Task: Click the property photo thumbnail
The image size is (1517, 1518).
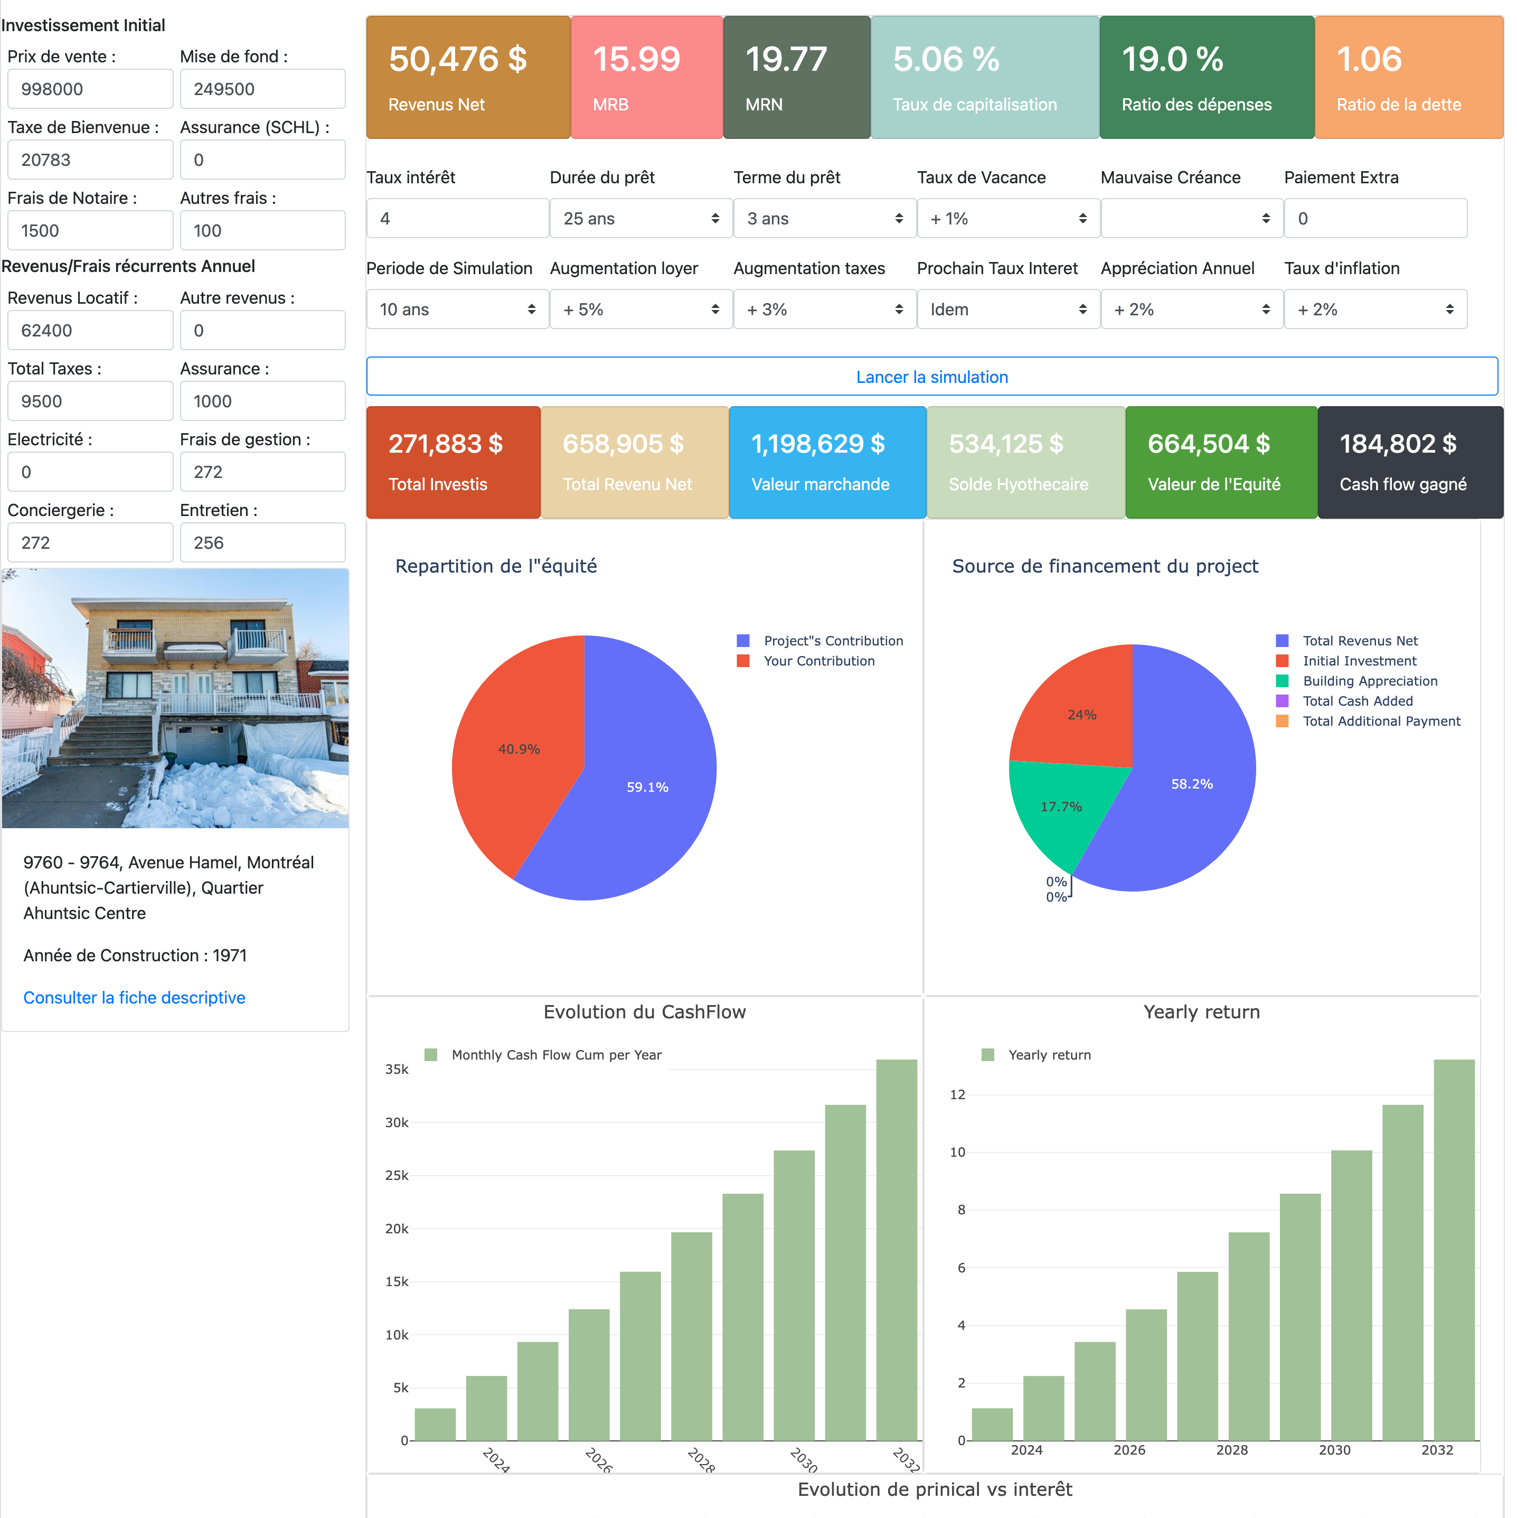Action: (x=175, y=698)
